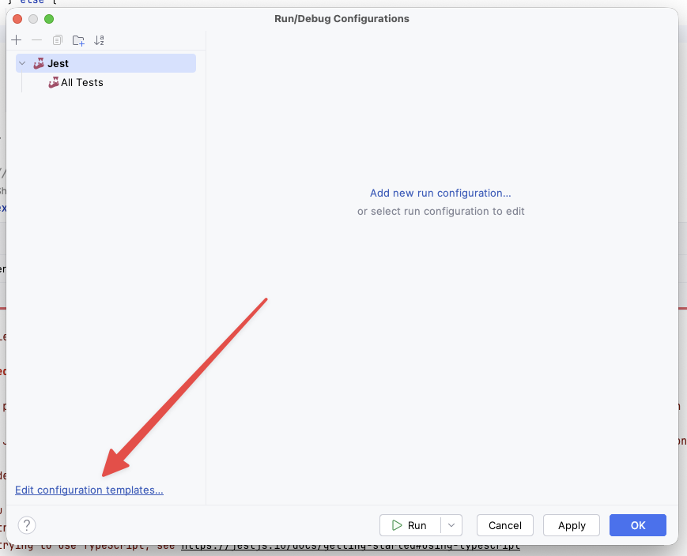Open help with the question mark button
This screenshot has width=687, height=556.
27,525
